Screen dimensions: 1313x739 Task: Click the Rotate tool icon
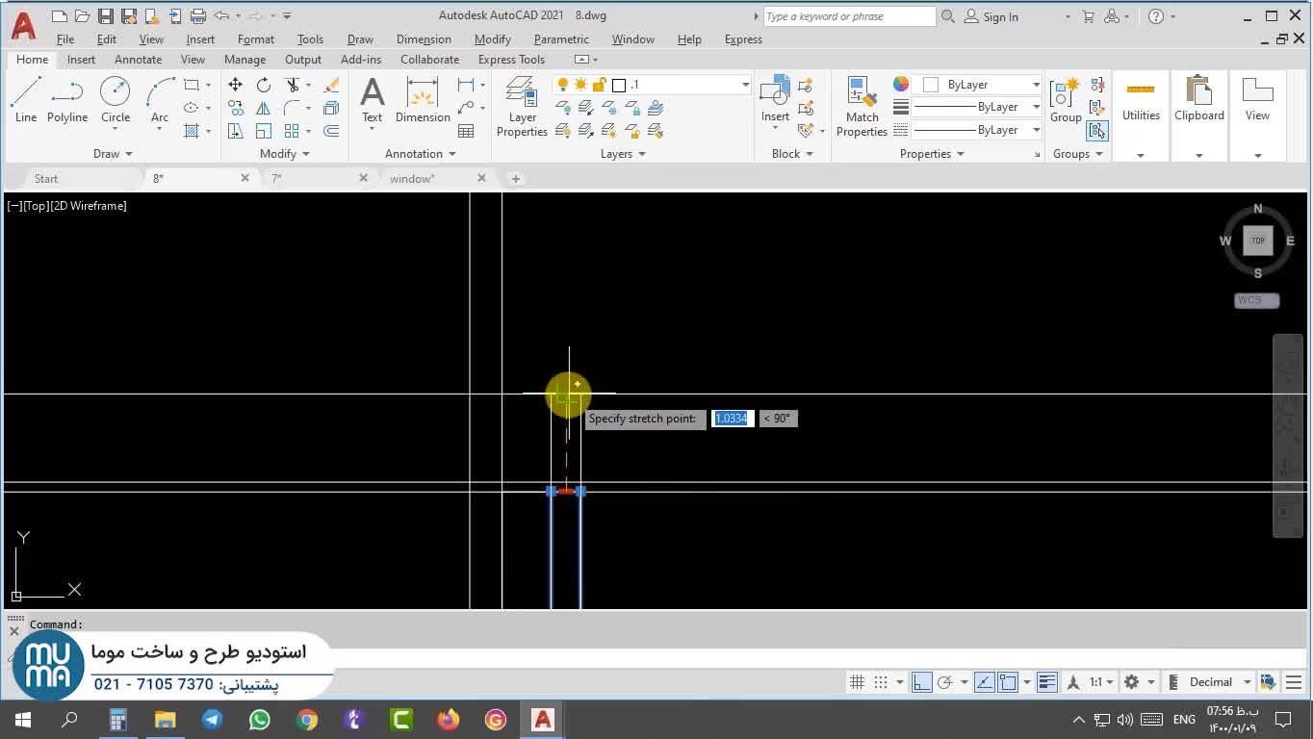[x=263, y=85]
